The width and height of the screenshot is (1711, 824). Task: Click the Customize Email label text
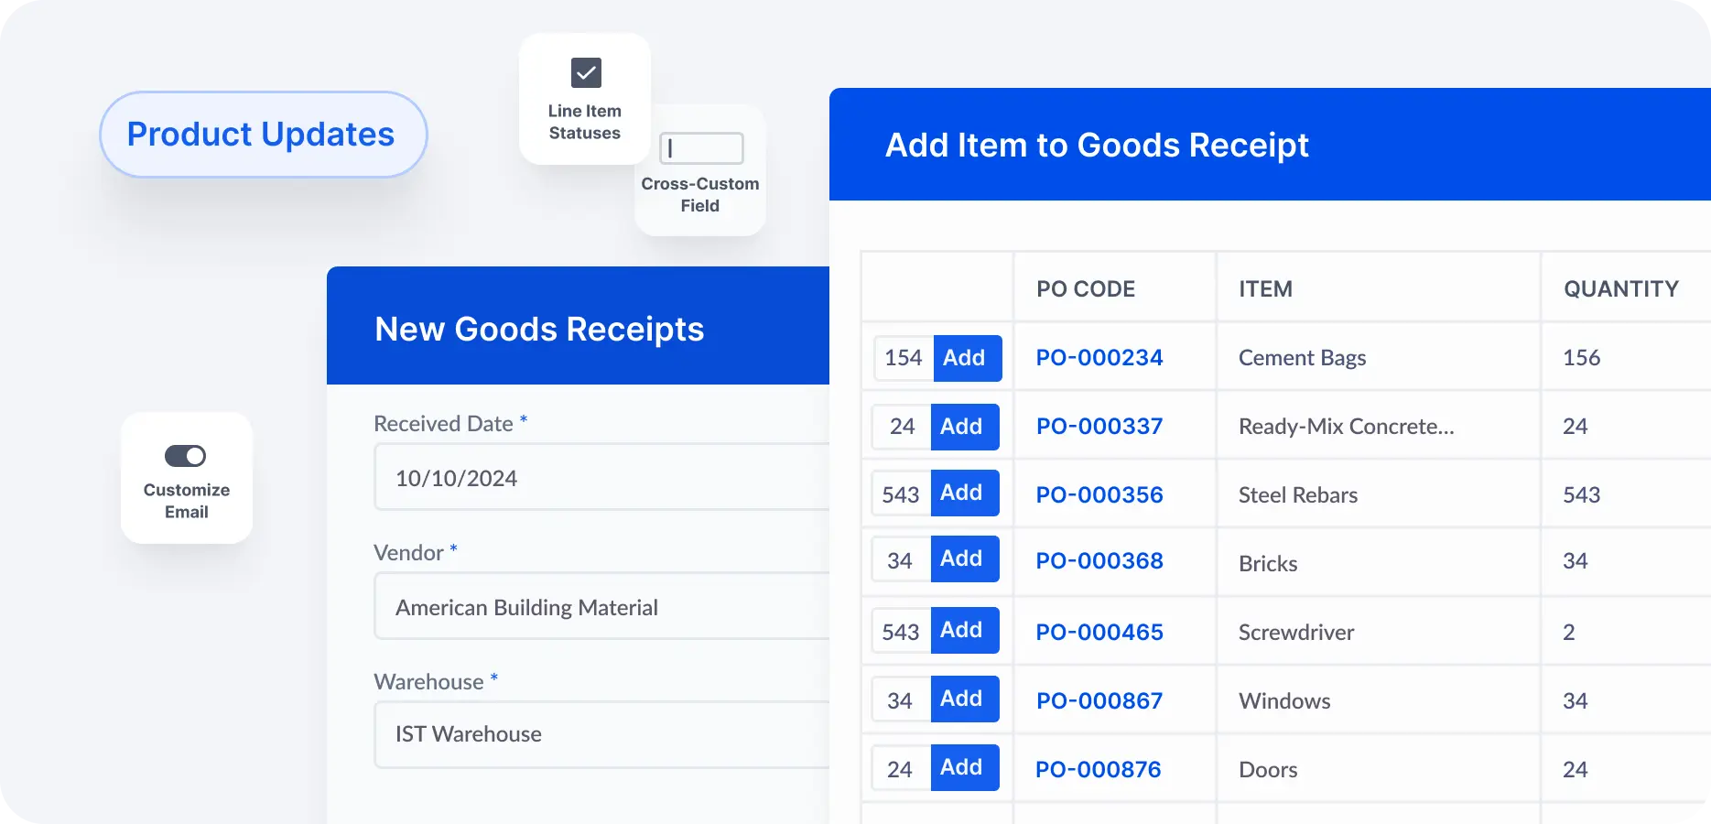(187, 501)
